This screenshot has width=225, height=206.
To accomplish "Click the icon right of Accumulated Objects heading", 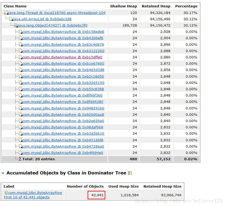I will coord(130,173).
